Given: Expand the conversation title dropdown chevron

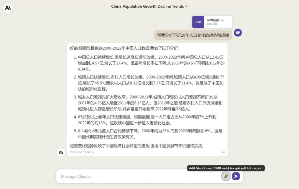Looking at the screenshot, I should pyautogui.click(x=186, y=6).
